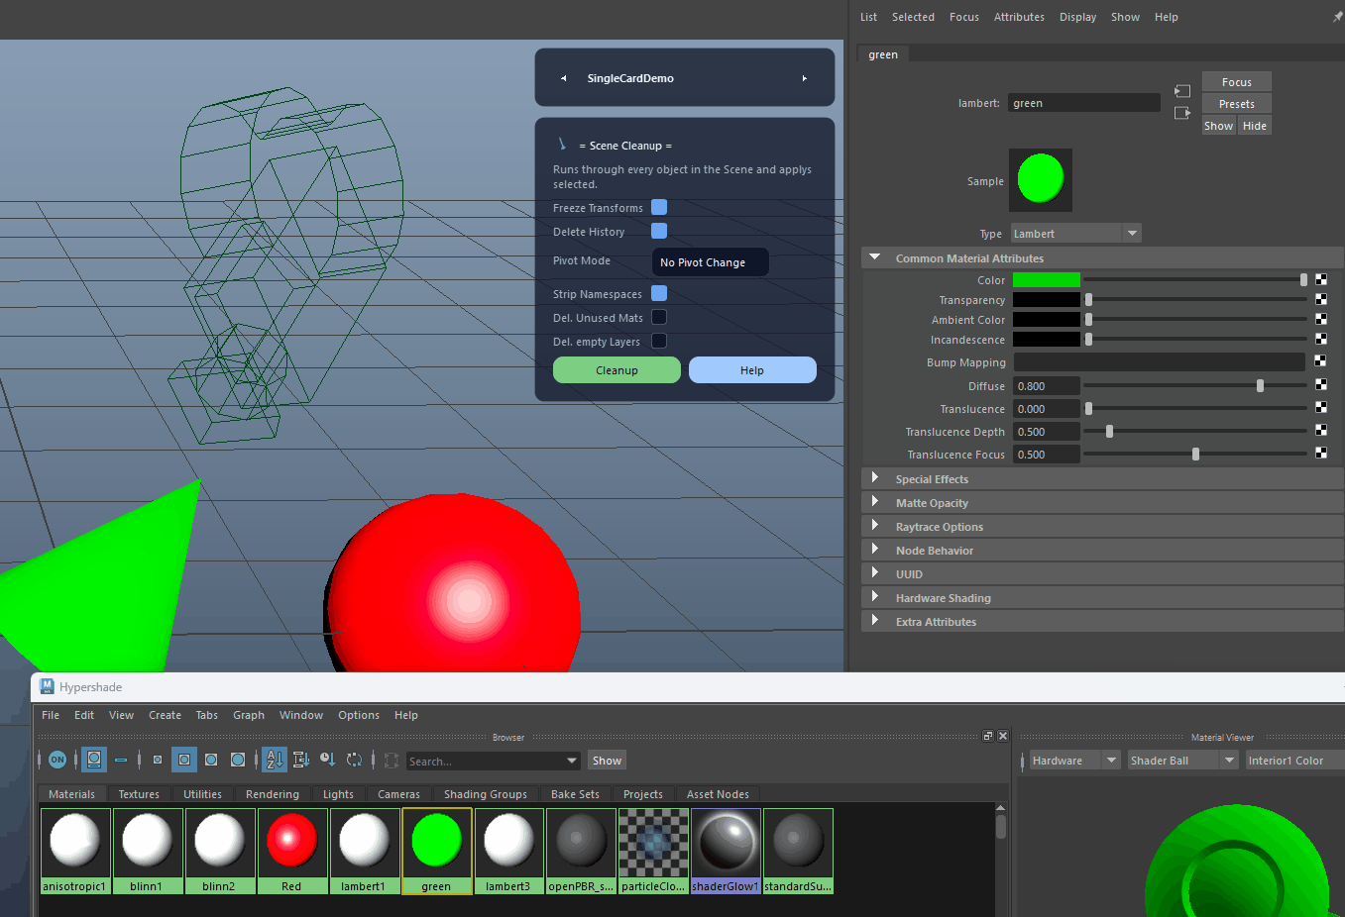Close the Hypershade Browser panel
Screen dimensions: 1345x917
point(1003,736)
